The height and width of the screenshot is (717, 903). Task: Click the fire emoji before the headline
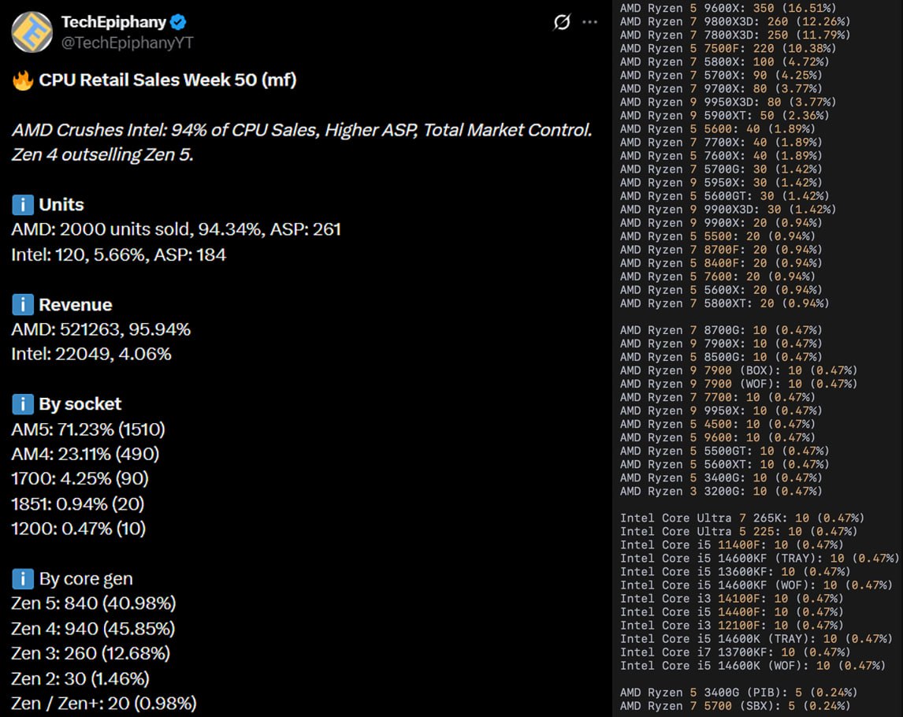tap(22, 80)
